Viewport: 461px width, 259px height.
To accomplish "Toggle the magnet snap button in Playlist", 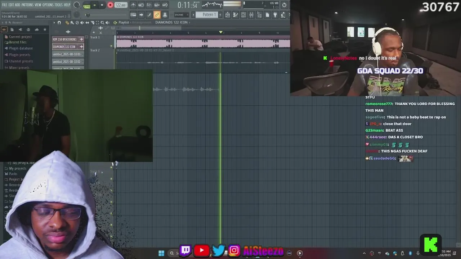I will click(59, 23).
